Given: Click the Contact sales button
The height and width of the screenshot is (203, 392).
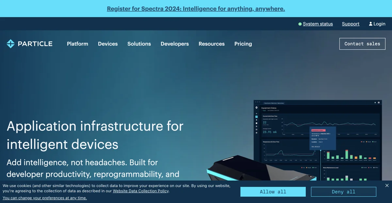Looking at the screenshot, I should (362, 44).
